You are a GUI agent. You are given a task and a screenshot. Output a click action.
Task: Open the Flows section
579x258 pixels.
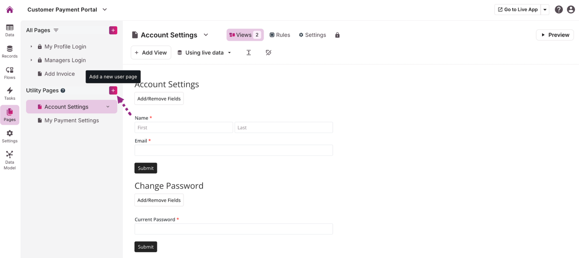click(10, 73)
